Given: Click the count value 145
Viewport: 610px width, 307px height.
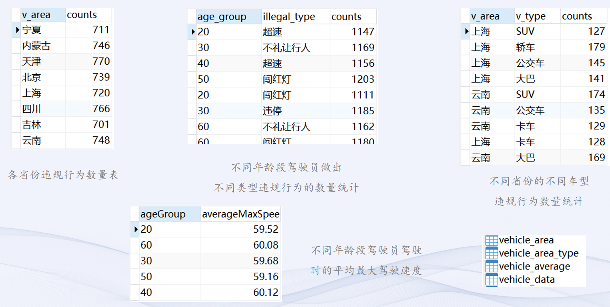Looking at the screenshot, I should [596, 63].
